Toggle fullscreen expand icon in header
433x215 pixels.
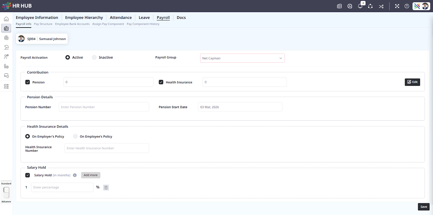[x=397, y=6]
